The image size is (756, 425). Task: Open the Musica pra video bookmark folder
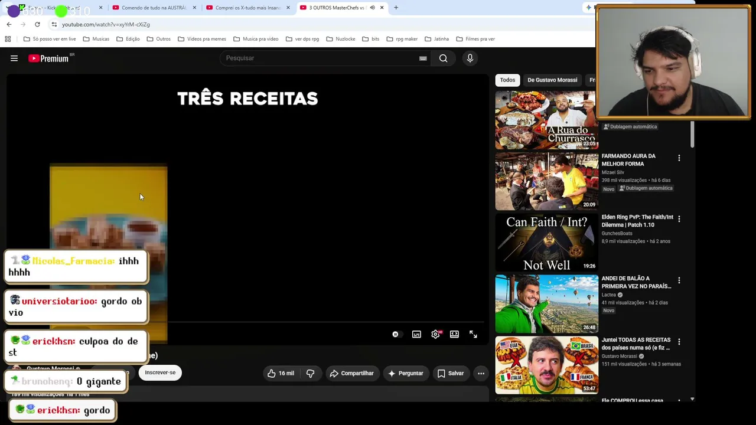coord(256,39)
